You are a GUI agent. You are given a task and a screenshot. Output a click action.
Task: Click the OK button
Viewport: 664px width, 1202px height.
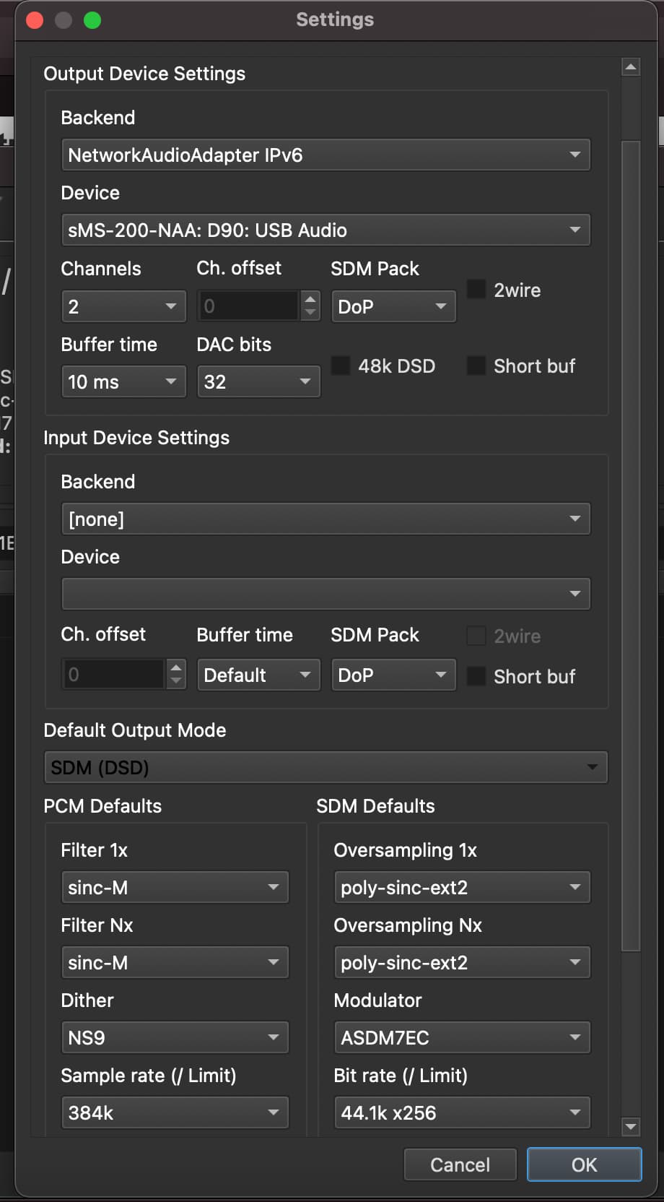point(585,1164)
